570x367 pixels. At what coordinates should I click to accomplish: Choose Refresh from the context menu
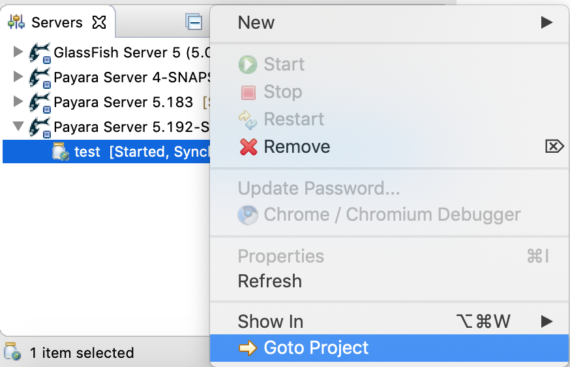click(270, 281)
